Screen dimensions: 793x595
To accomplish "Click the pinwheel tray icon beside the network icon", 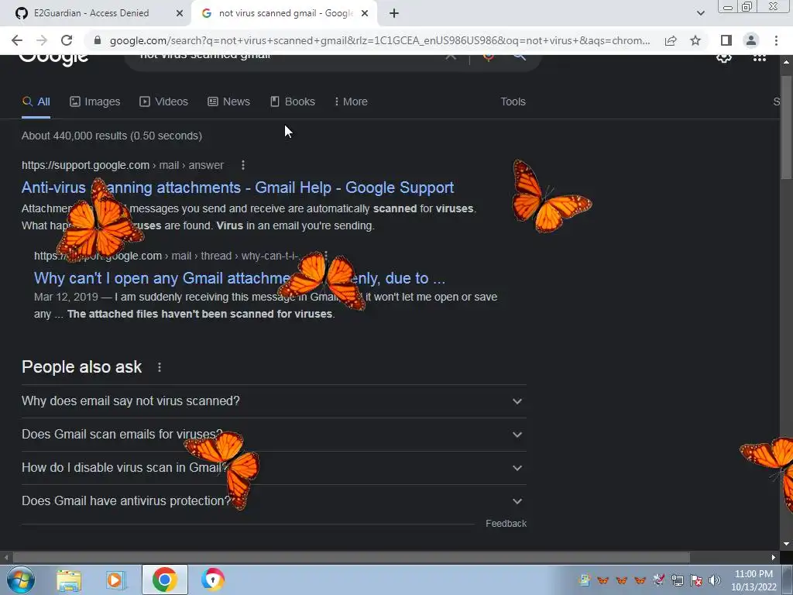I will [658, 580].
